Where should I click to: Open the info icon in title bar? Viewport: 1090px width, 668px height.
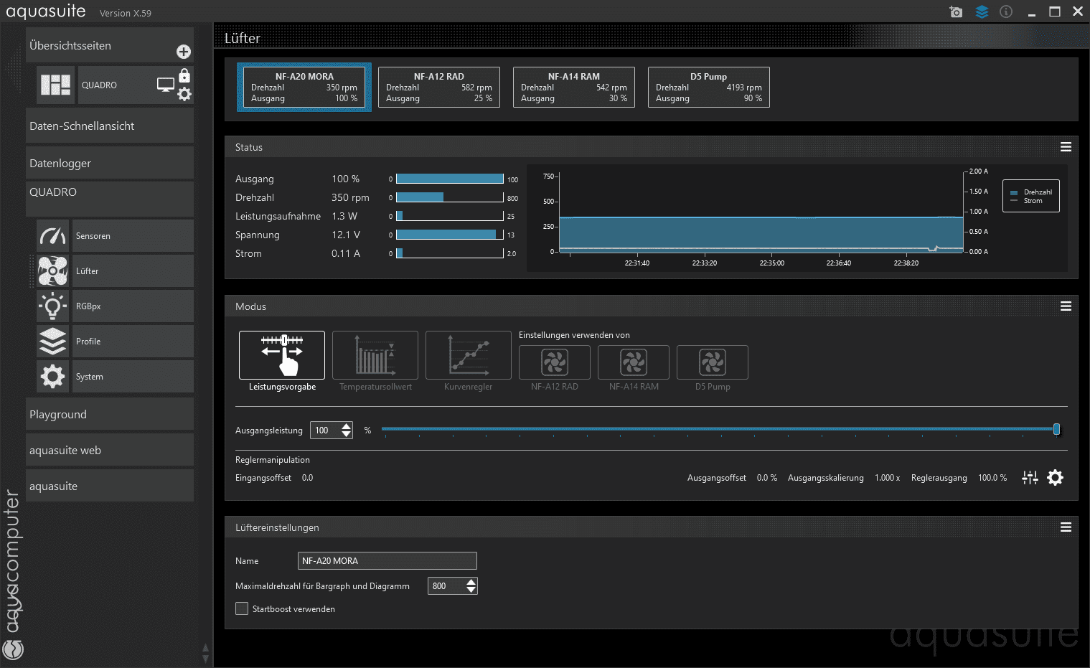[x=1006, y=11]
